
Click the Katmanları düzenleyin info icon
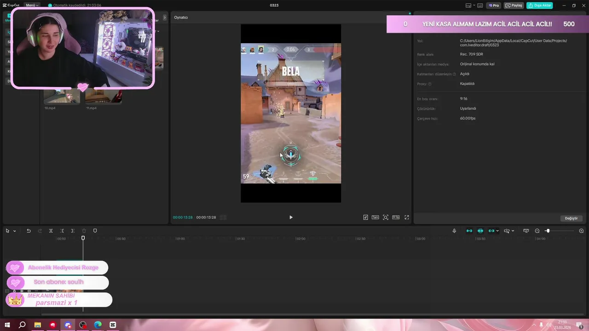[454, 74]
